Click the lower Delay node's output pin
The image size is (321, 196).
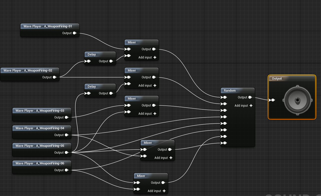[x=111, y=93]
